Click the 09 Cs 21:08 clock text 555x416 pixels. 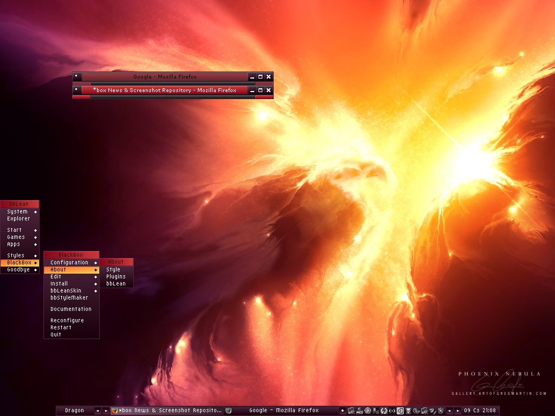point(480,411)
